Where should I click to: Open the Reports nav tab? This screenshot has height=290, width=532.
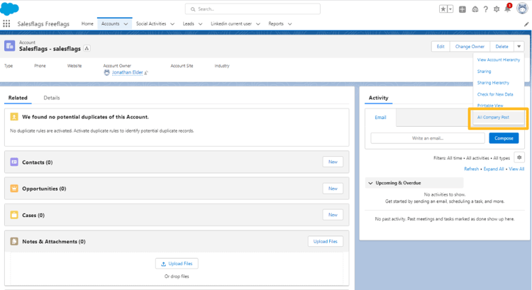pyautogui.click(x=276, y=23)
